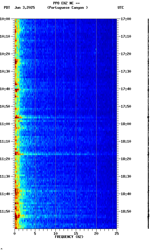
Task: Click the '17:30' UTC time label
Action: [126, 71]
